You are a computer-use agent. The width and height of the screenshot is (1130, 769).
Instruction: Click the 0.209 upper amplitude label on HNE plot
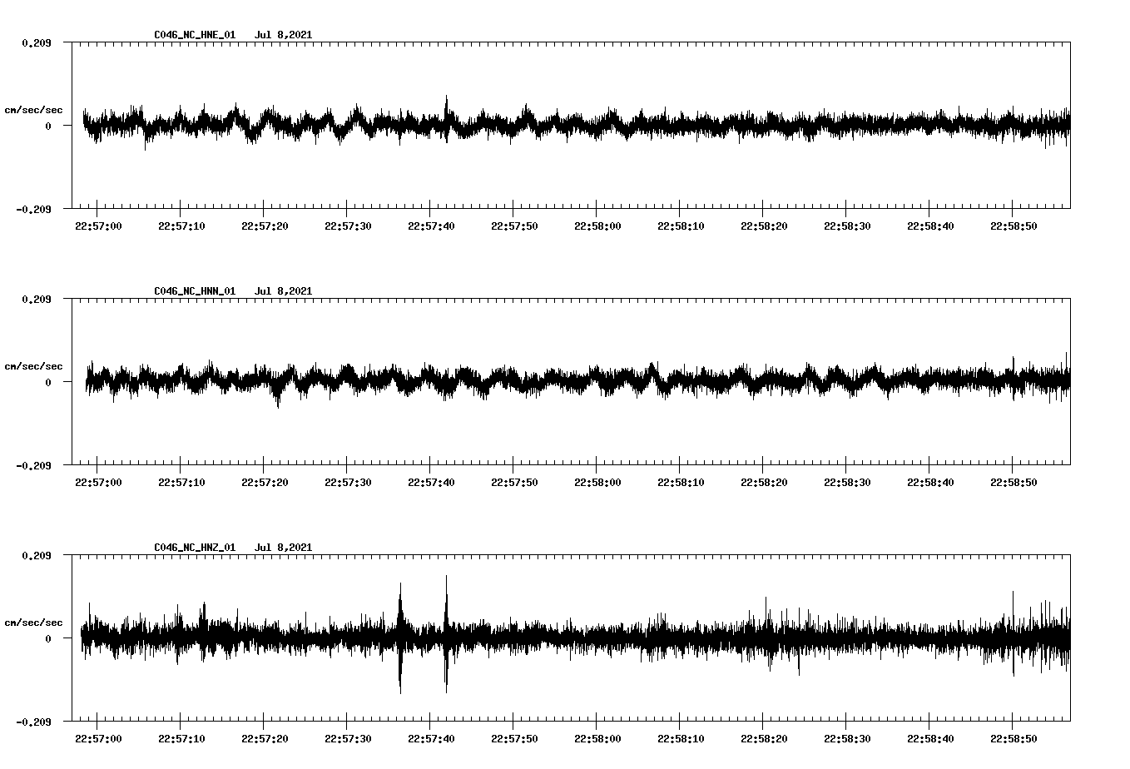tap(37, 42)
